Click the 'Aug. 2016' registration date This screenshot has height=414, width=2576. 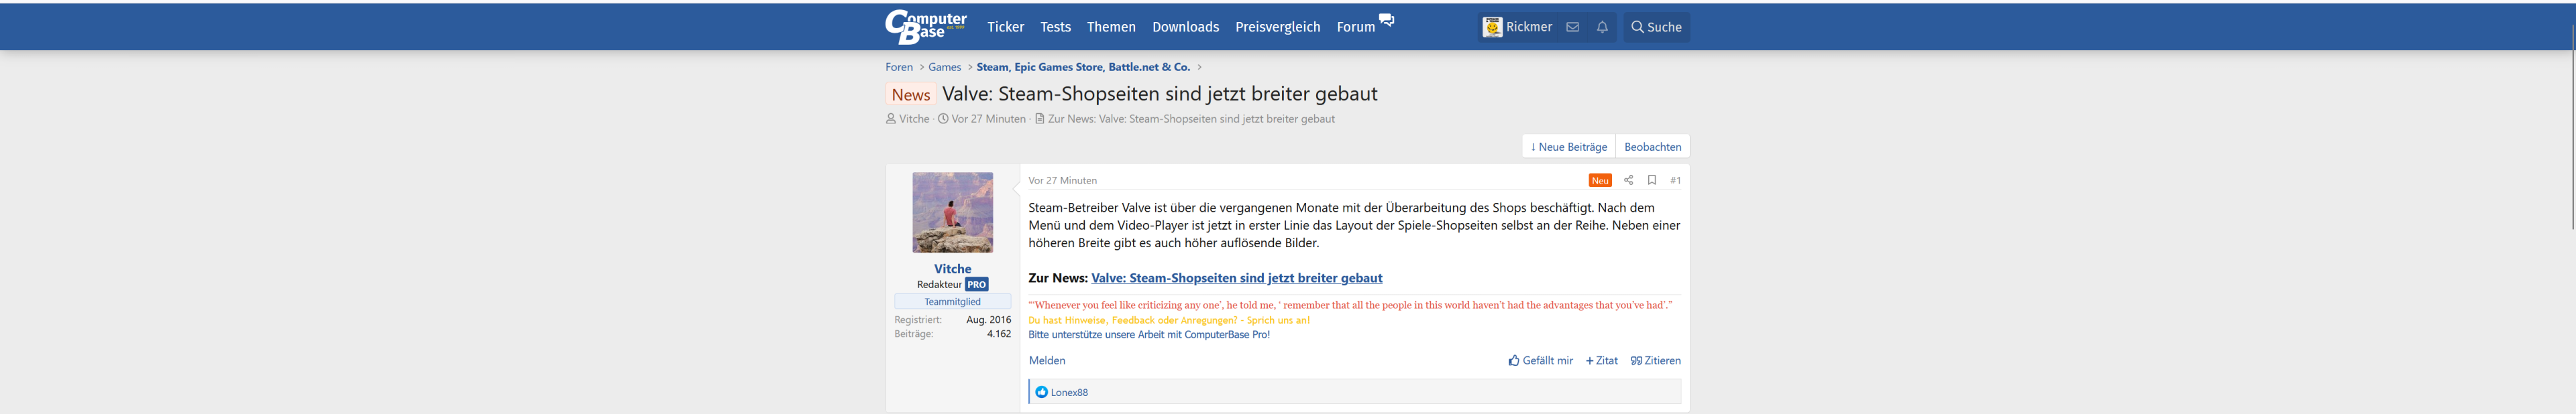pos(988,320)
